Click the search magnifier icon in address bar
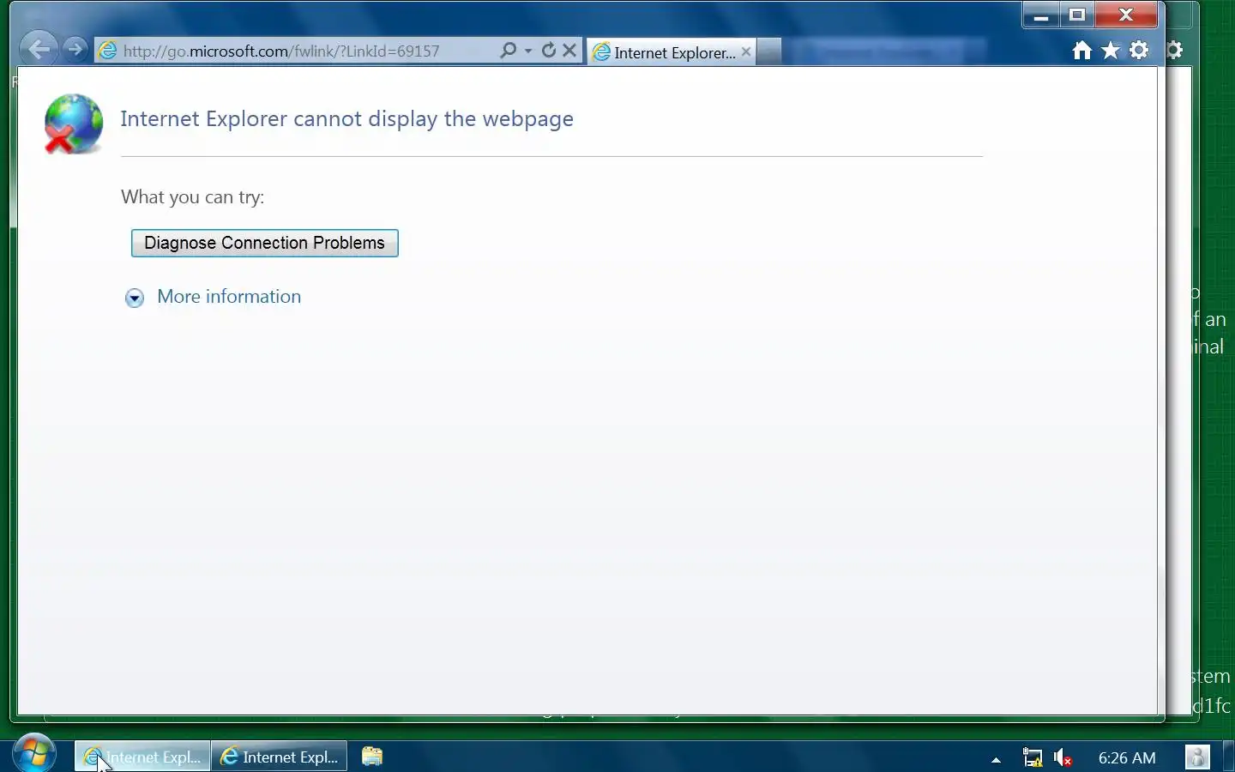Image resolution: width=1235 pixels, height=772 pixels. pos(508,51)
